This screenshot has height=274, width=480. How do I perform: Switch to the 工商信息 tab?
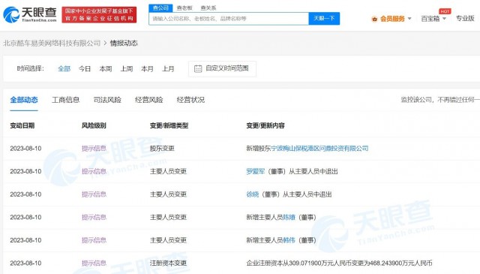click(65, 100)
